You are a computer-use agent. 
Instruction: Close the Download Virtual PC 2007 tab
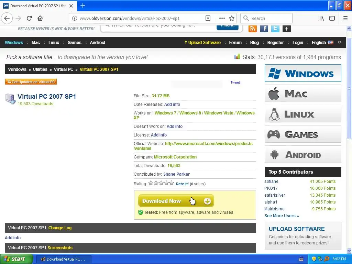[71, 6]
